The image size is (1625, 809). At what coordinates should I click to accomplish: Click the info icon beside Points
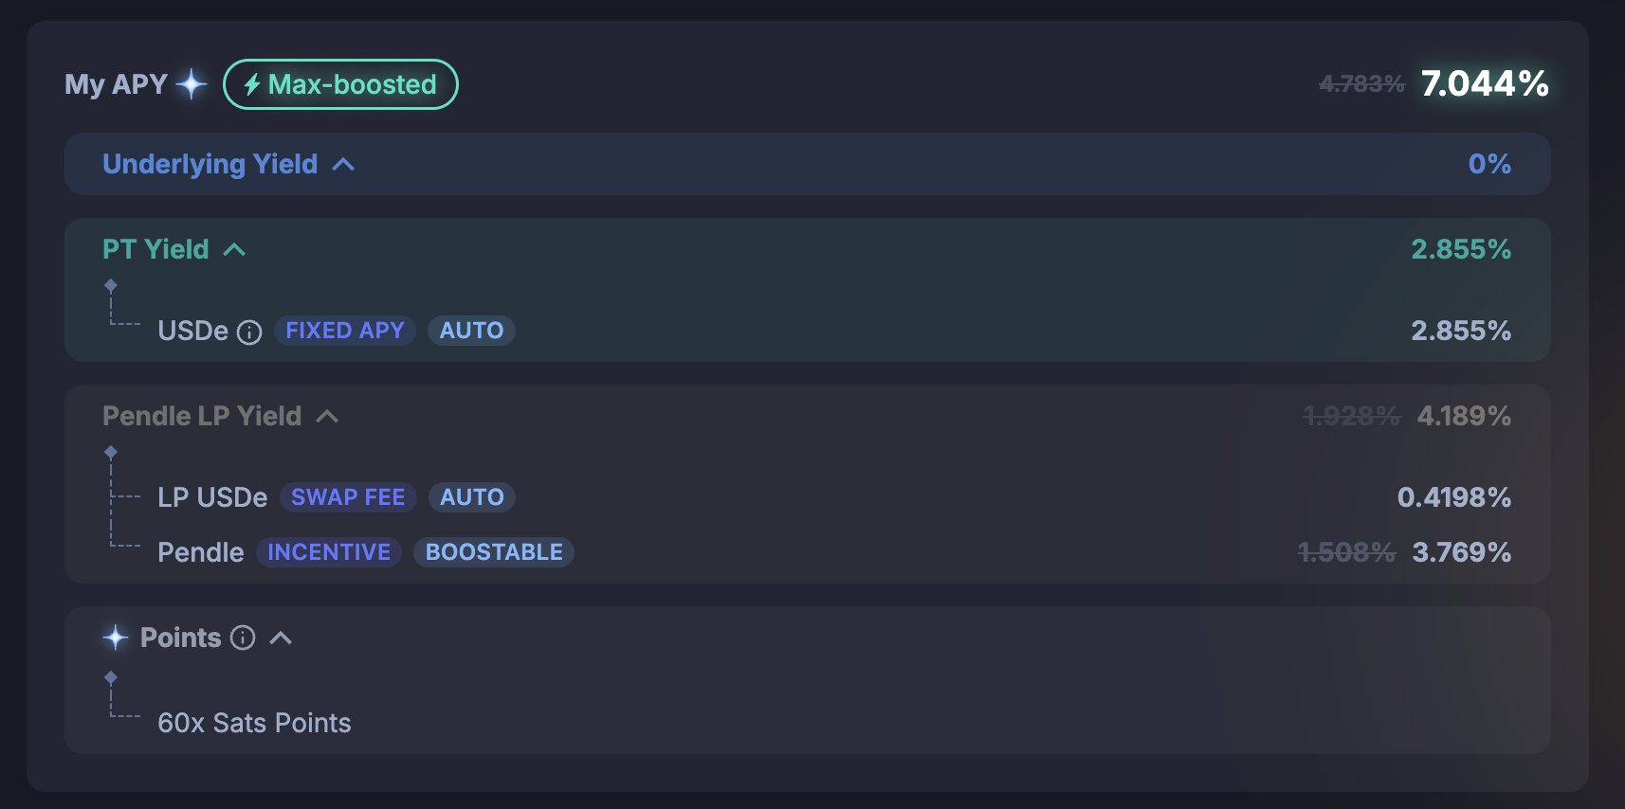click(x=243, y=638)
